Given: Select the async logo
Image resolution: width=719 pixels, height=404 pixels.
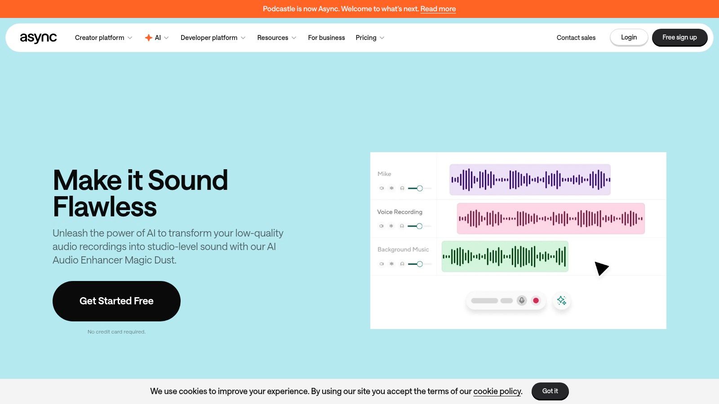Looking at the screenshot, I should pyautogui.click(x=38, y=38).
